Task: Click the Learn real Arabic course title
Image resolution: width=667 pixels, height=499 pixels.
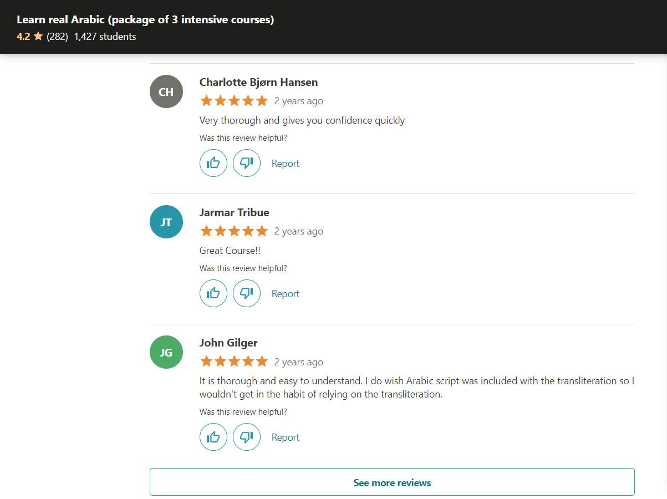Action: point(145,19)
